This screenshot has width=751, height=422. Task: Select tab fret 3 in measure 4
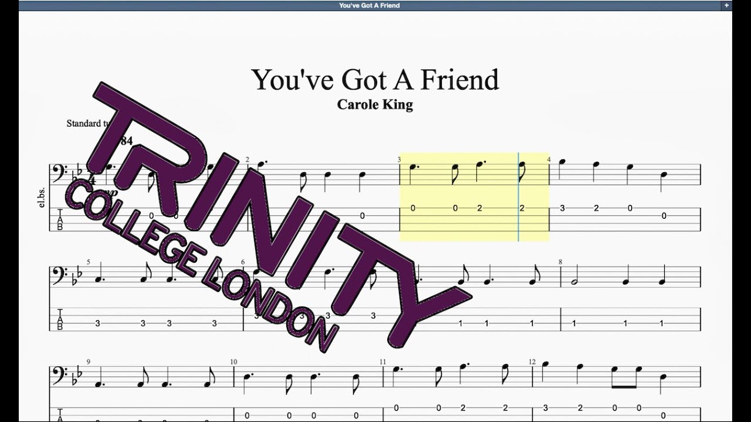(x=562, y=208)
